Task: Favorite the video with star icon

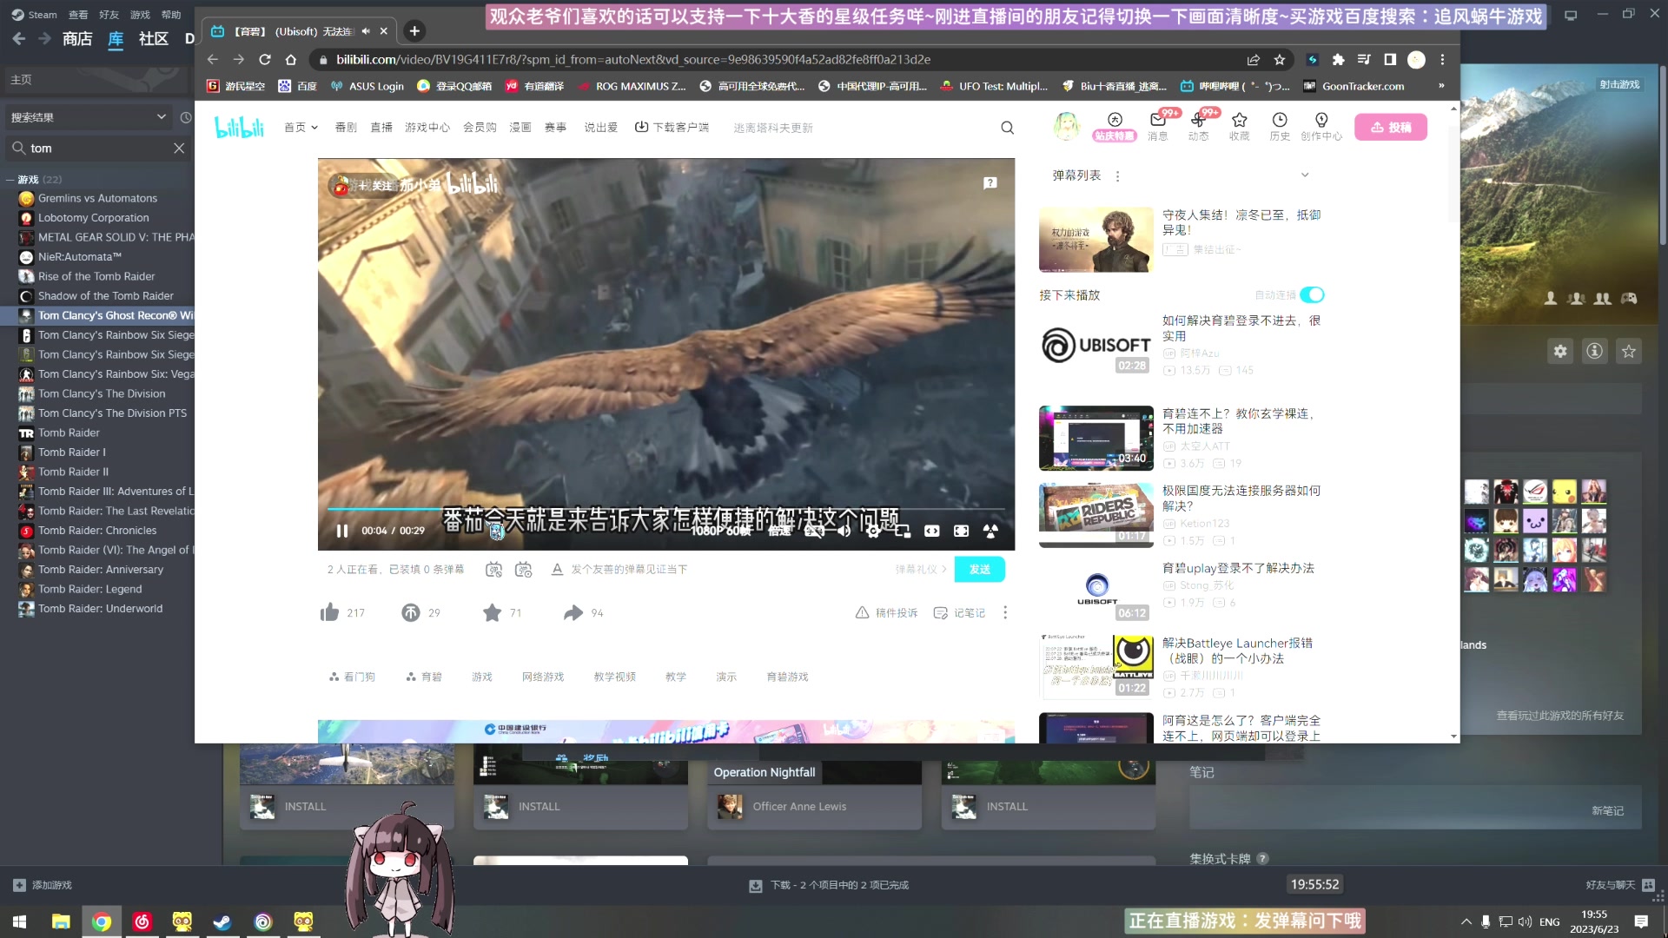Action: tap(492, 613)
